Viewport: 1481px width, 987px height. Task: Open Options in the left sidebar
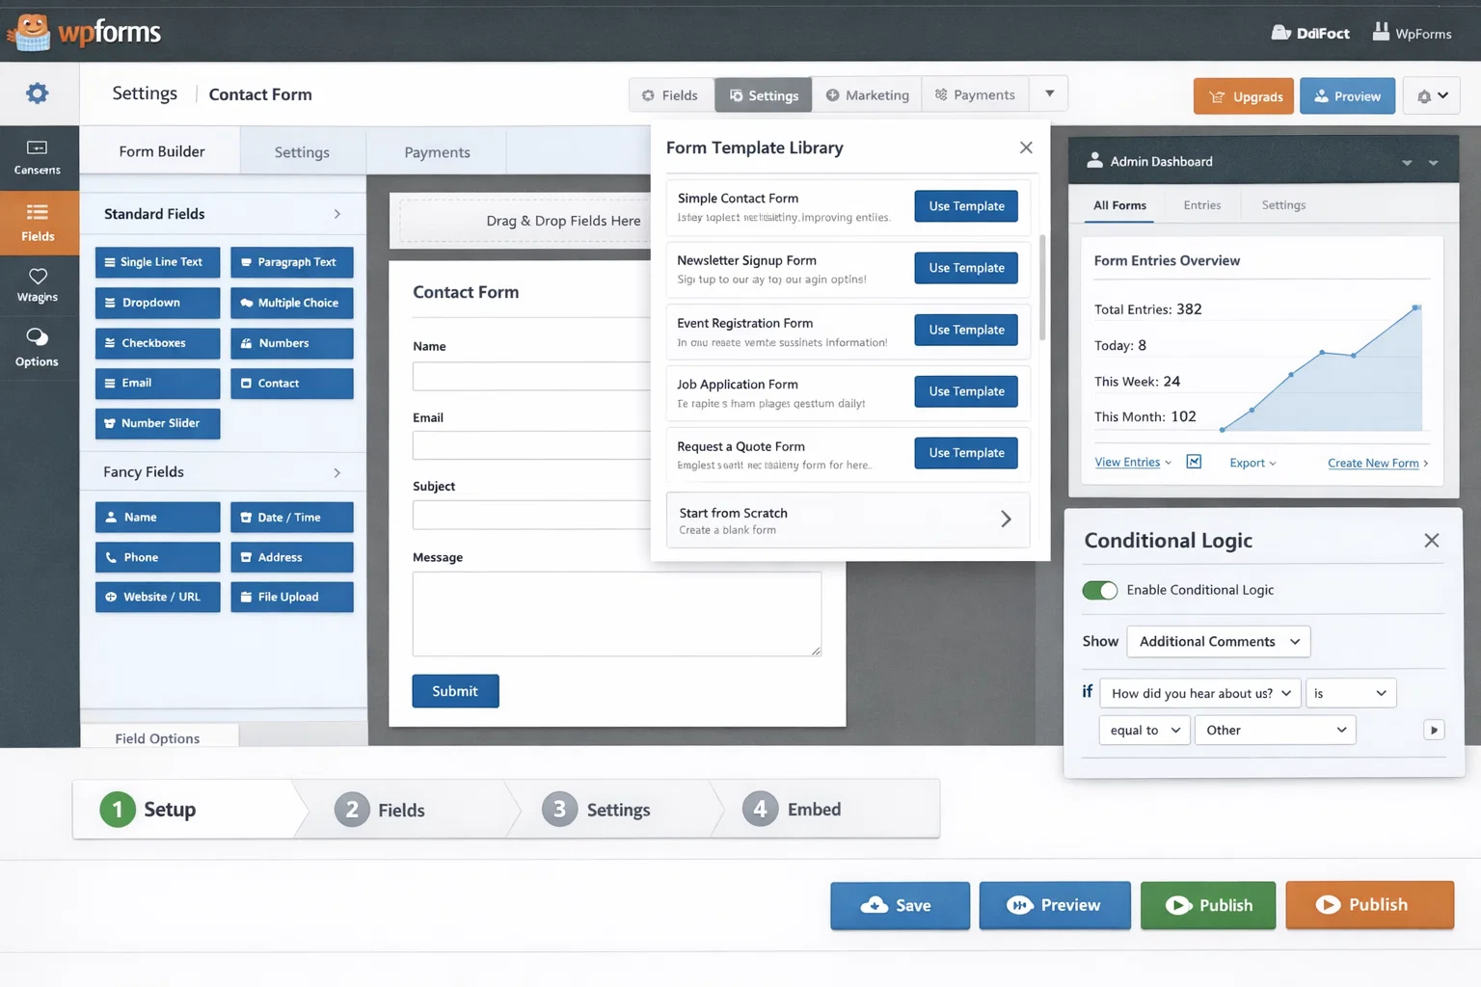coord(38,347)
